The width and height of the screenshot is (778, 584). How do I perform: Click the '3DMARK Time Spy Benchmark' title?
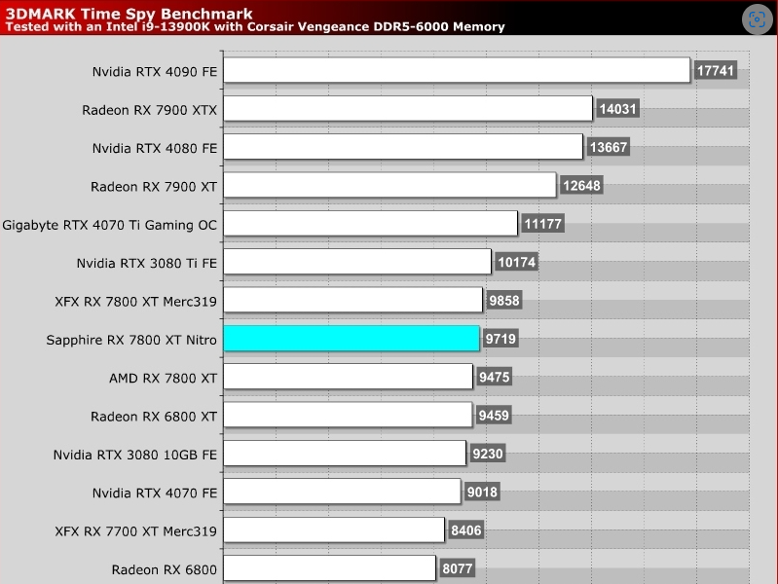tap(129, 14)
